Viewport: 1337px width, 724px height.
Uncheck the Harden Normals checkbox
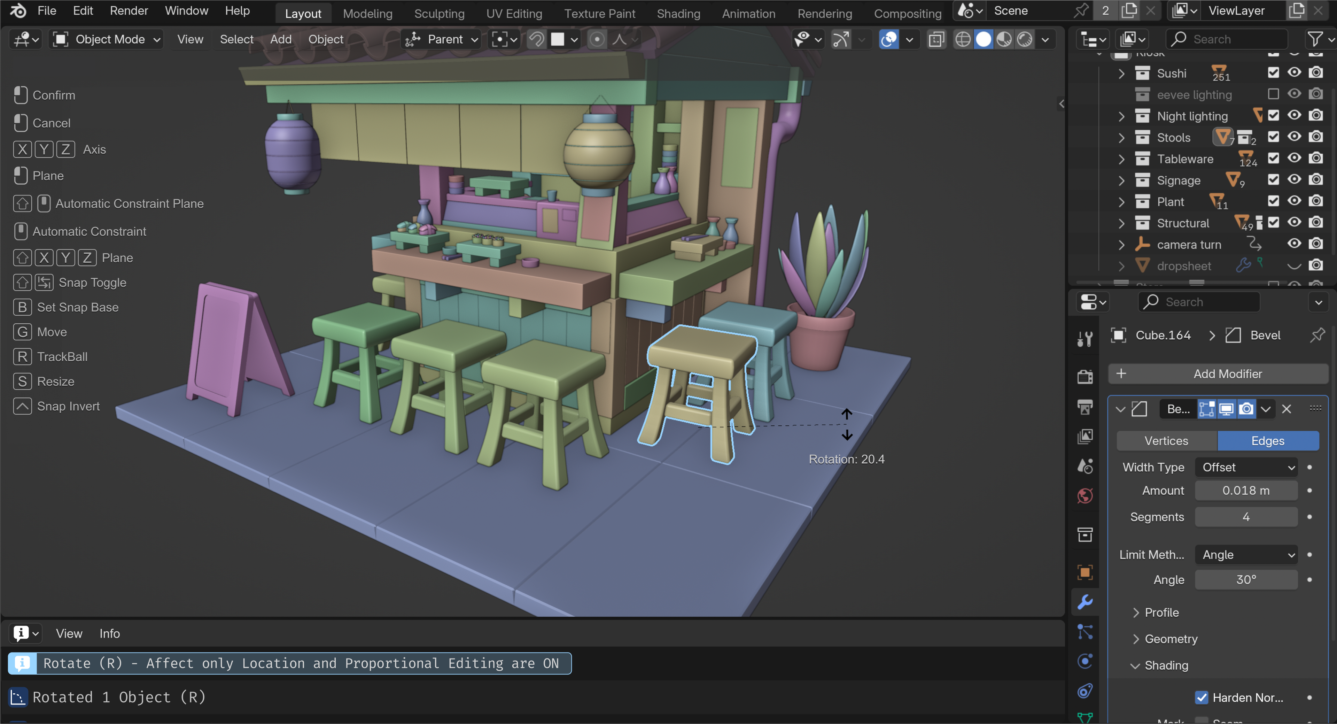[x=1202, y=698]
